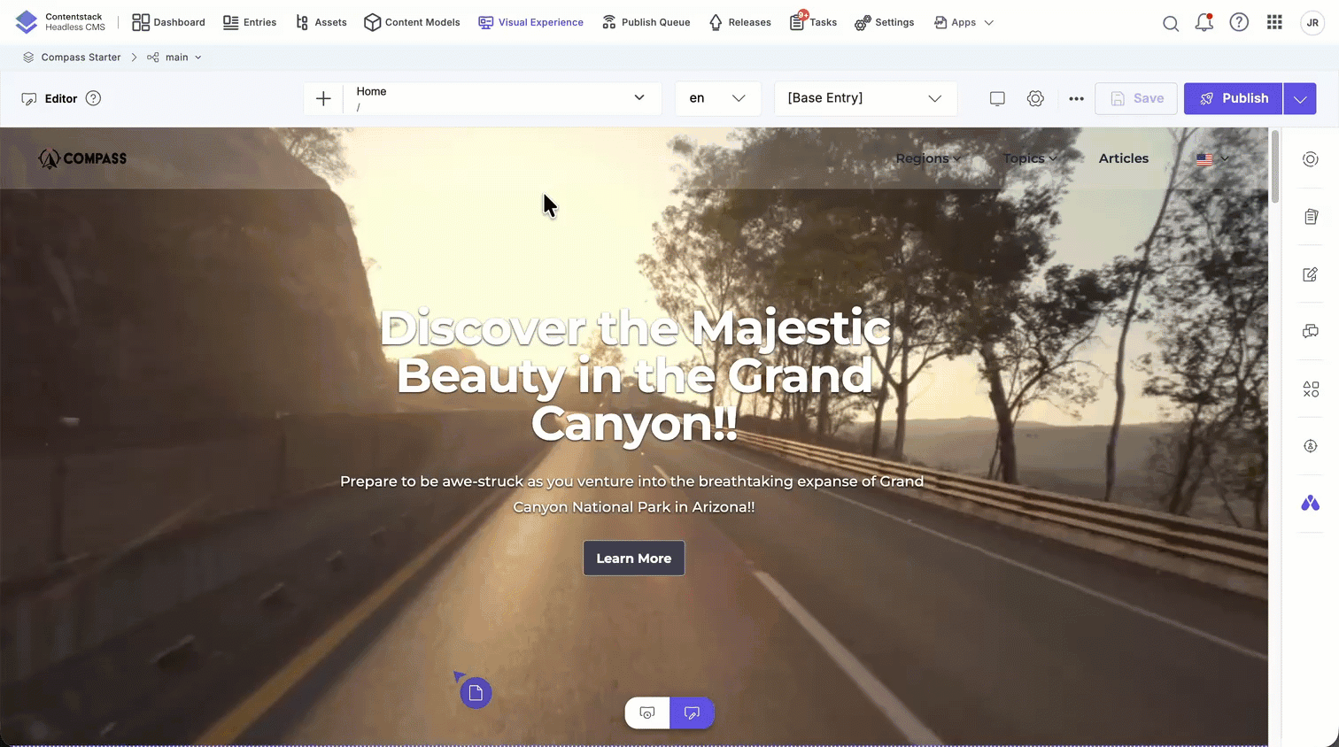The image size is (1339, 747).
Task: Open Settings in the top navigation
Action: coord(884,22)
